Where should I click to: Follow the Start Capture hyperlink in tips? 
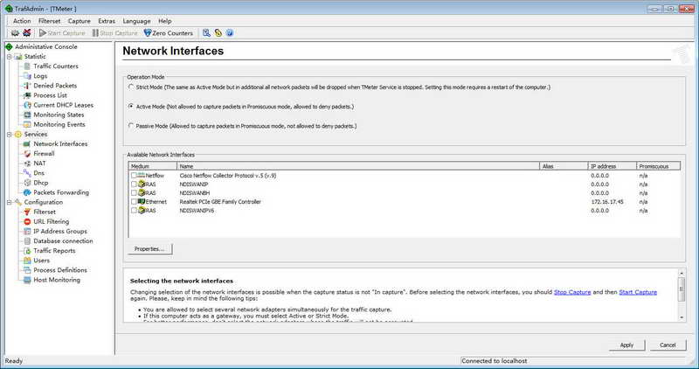tap(638, 292)
